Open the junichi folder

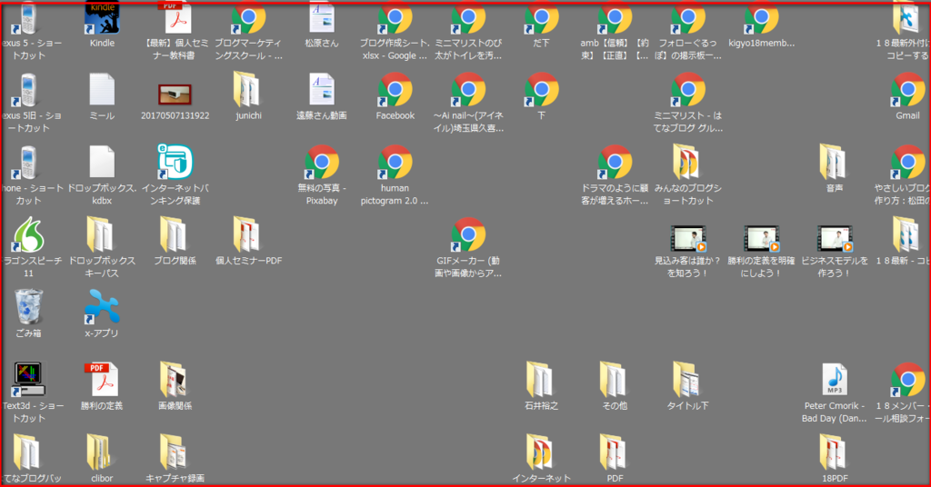coord(247,90)
